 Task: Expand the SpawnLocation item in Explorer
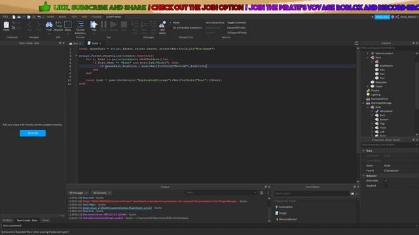pyautogui.click(x=368, y=54)
